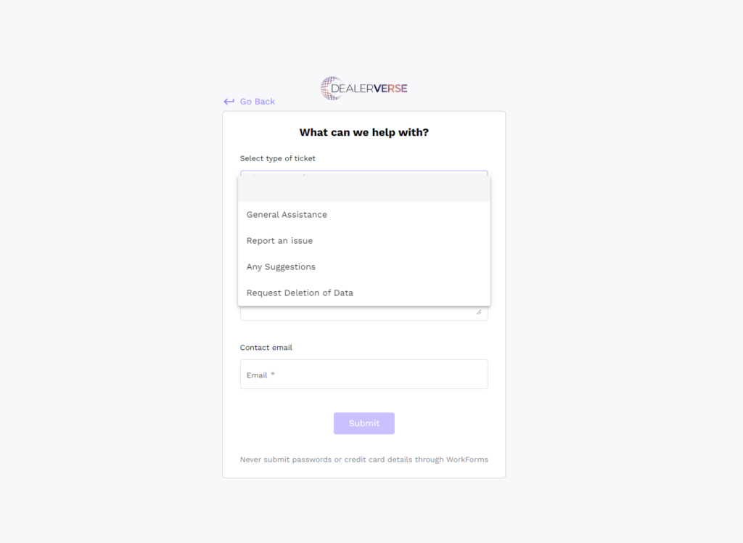Click the WorkForms password warning footer text
Screen dimensions: 743x543
(x=364, y=460)
